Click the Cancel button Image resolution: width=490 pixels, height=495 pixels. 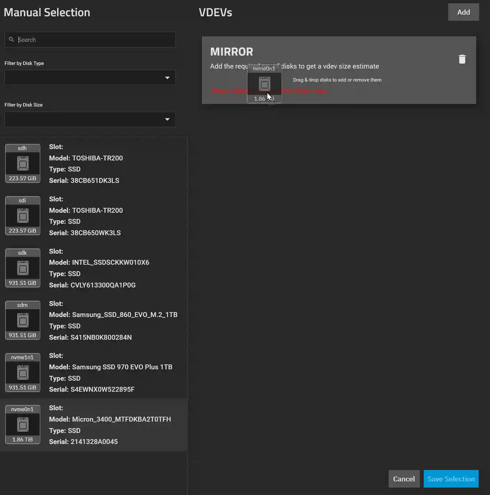404,479
